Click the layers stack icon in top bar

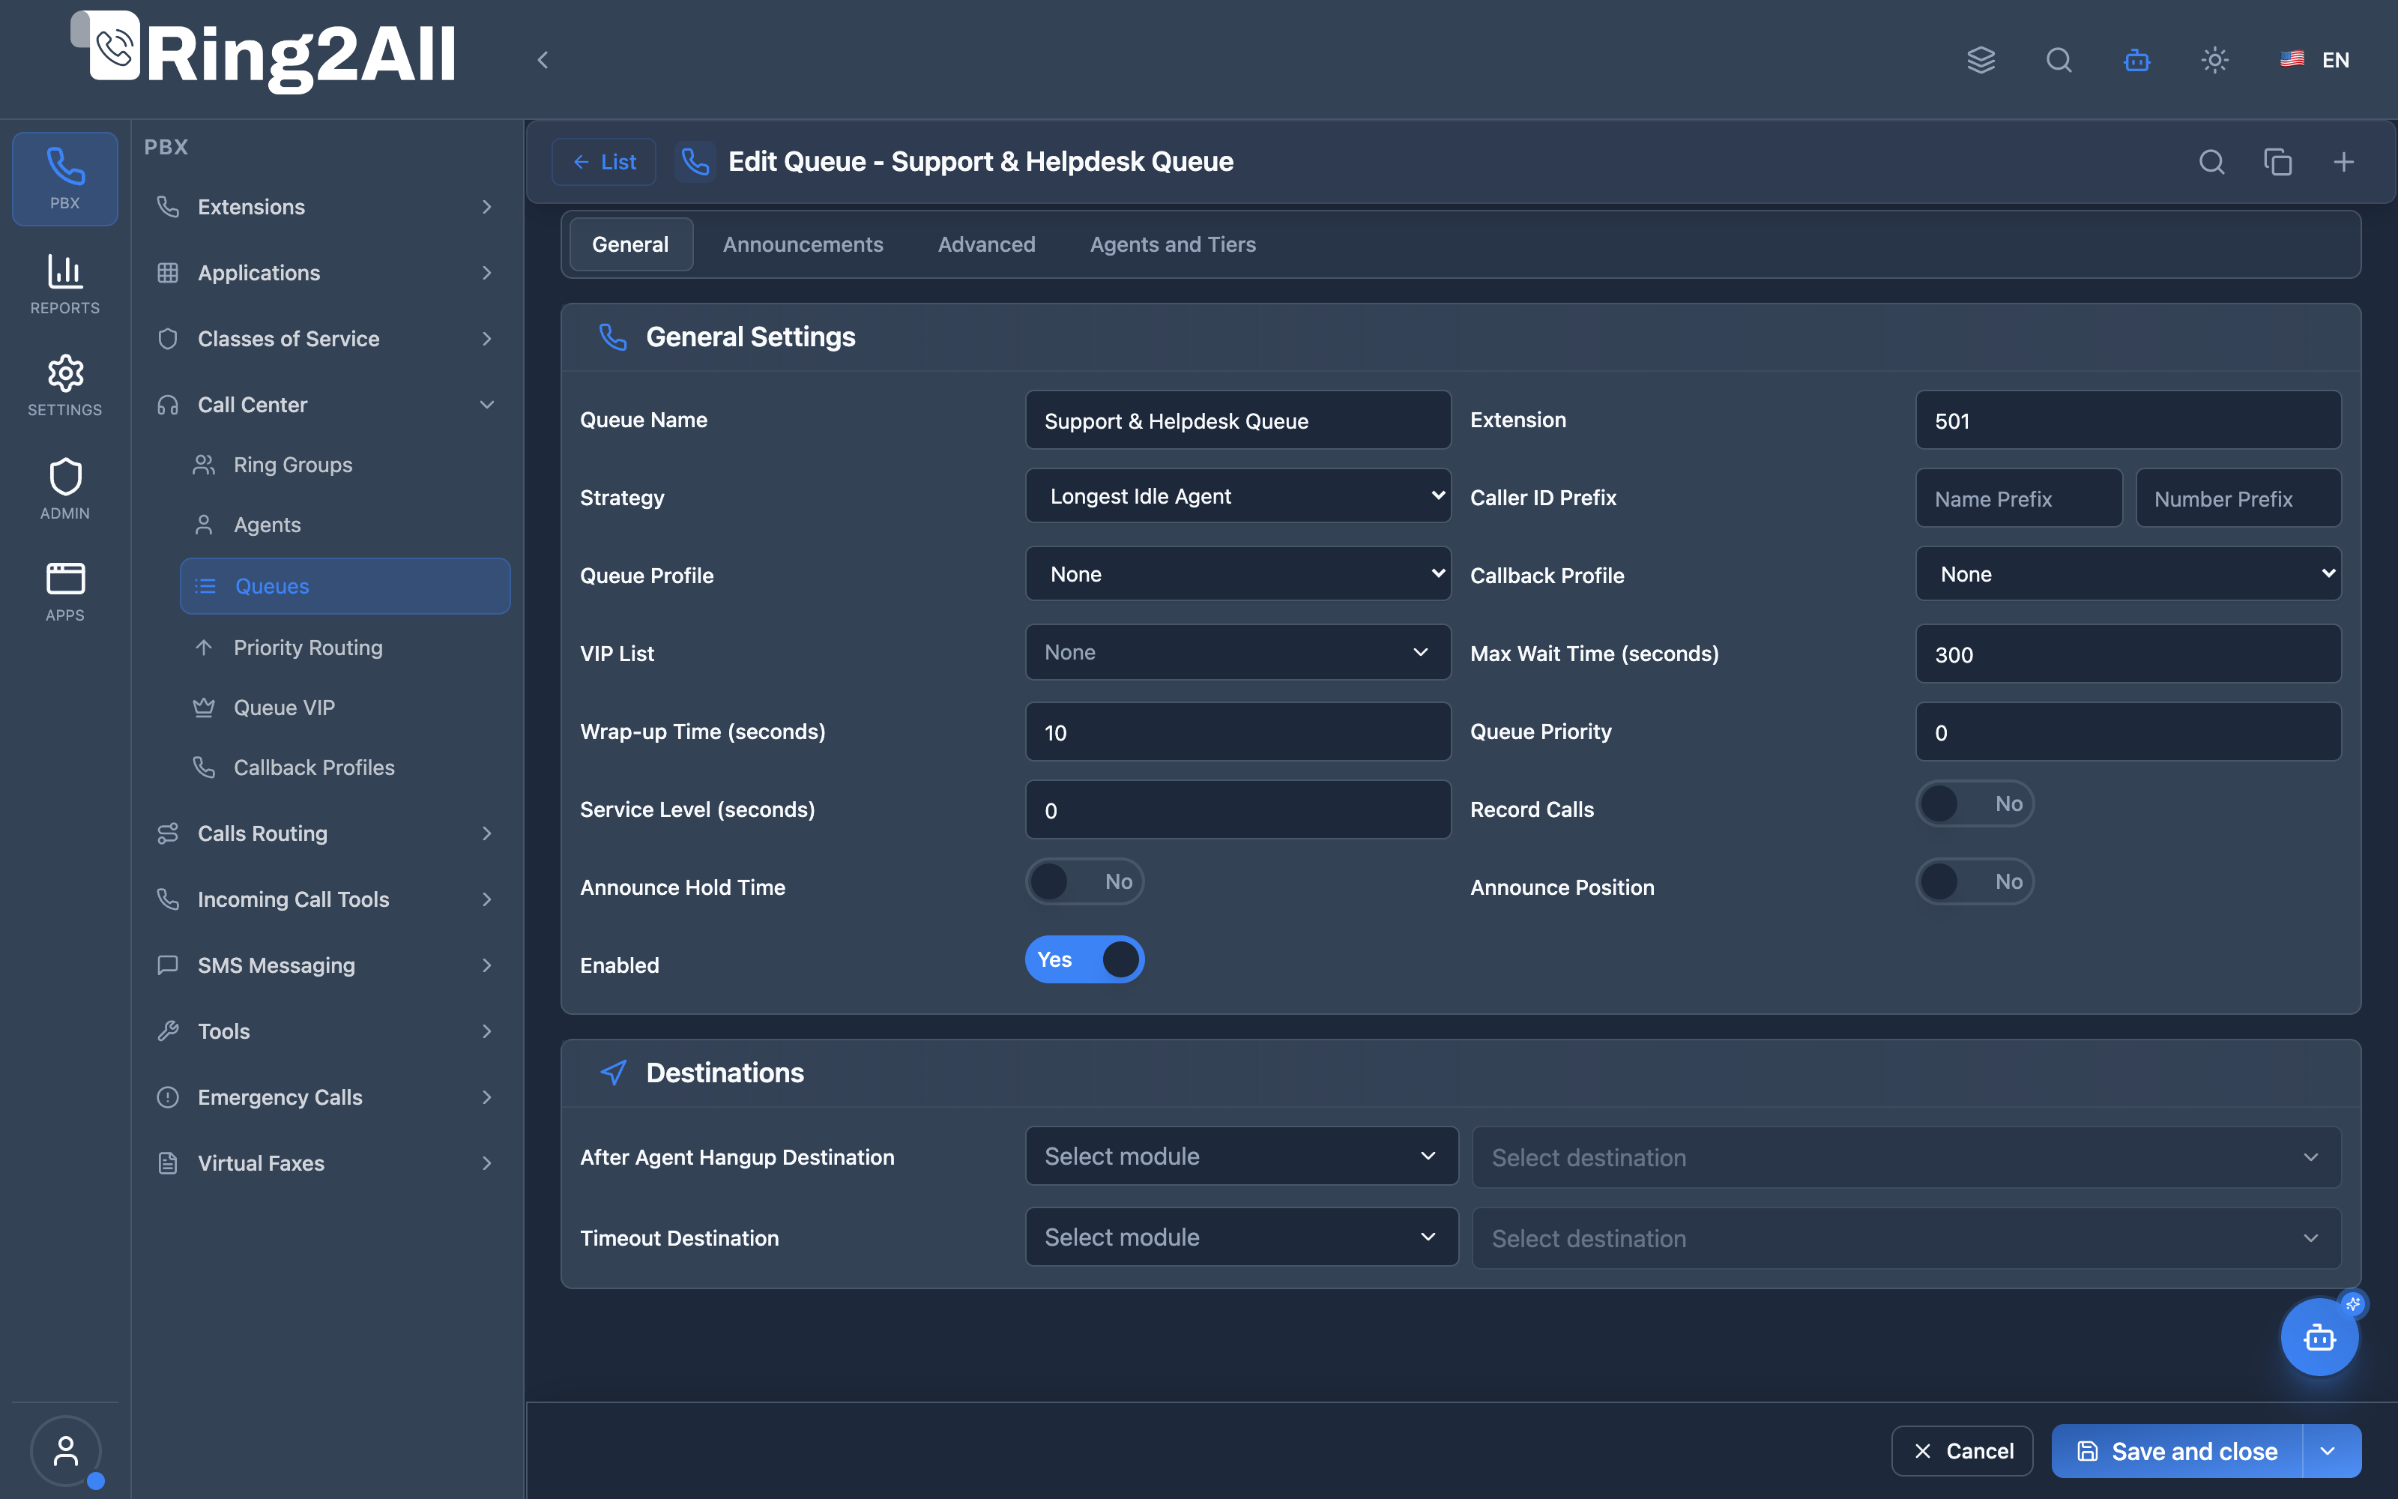1981,61
